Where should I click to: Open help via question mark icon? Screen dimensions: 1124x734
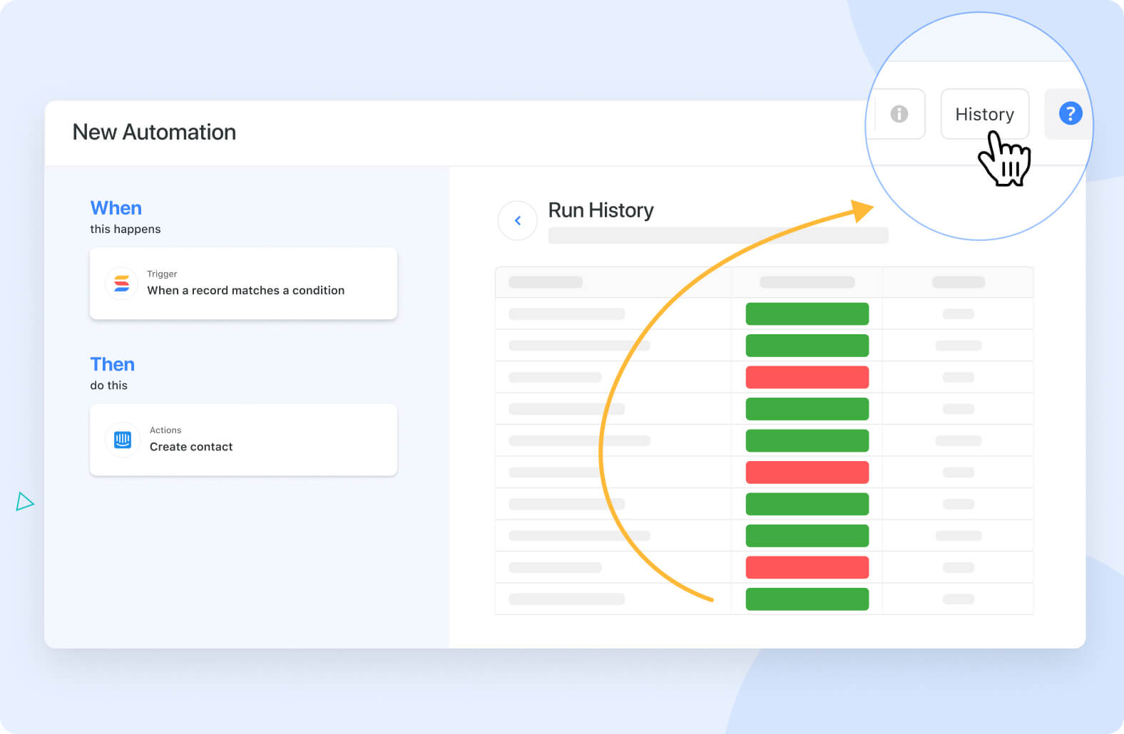click(x=1070, y=114)
